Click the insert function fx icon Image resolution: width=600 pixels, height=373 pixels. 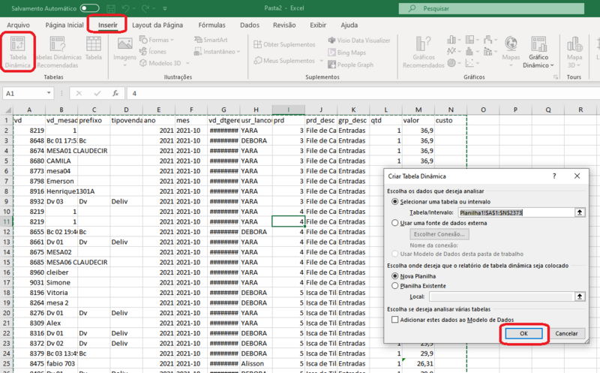tap(115, 93)
